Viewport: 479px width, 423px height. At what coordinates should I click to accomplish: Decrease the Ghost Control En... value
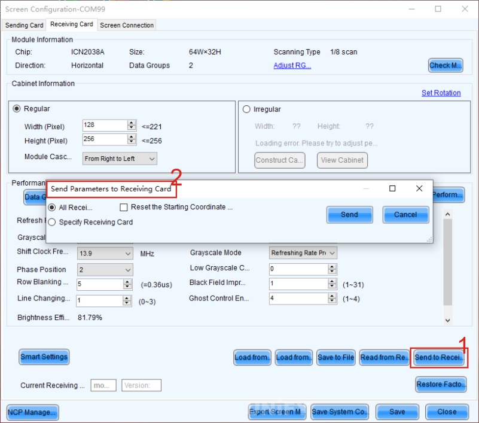(332, 301)
